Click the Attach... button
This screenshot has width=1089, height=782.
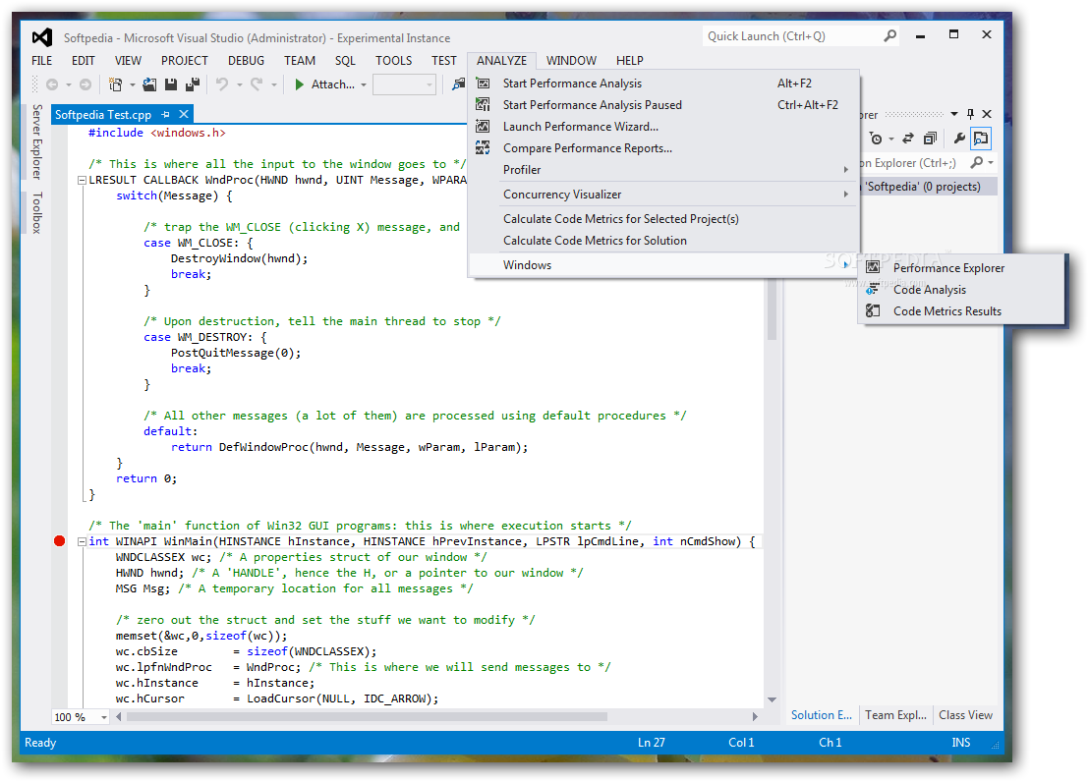click(x=325, y=84)
